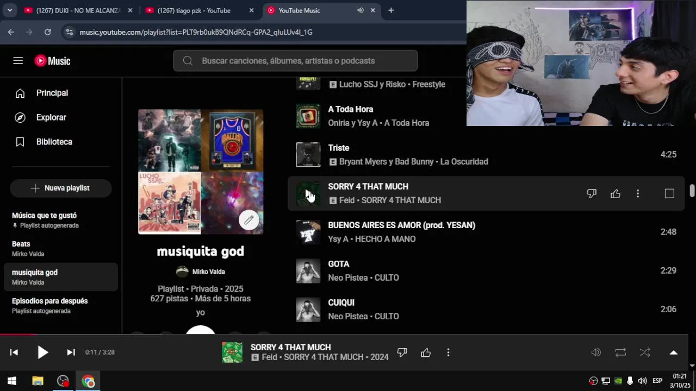
Task: Open the La Oscuridad album link
Action: click(464, 162)
